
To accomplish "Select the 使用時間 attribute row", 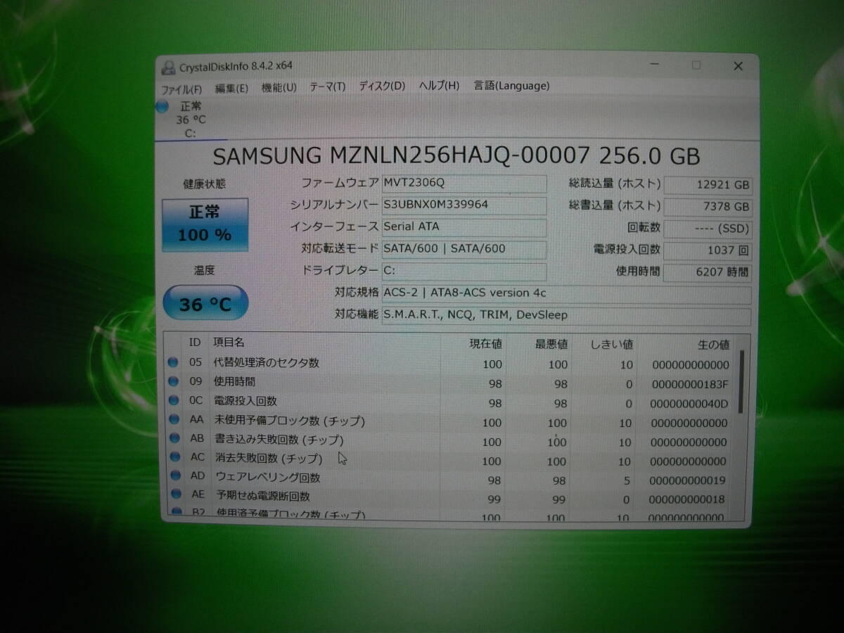I will pos(450,383).
